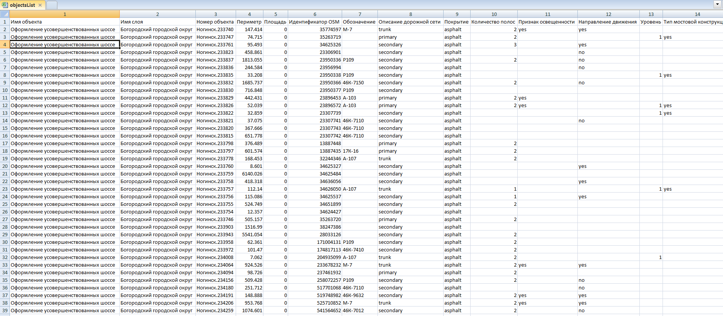Viewport: 723px width, 316px height.
Task: Select area 0 in the Ногинск.233798 row
Action: tap(276, 143)
